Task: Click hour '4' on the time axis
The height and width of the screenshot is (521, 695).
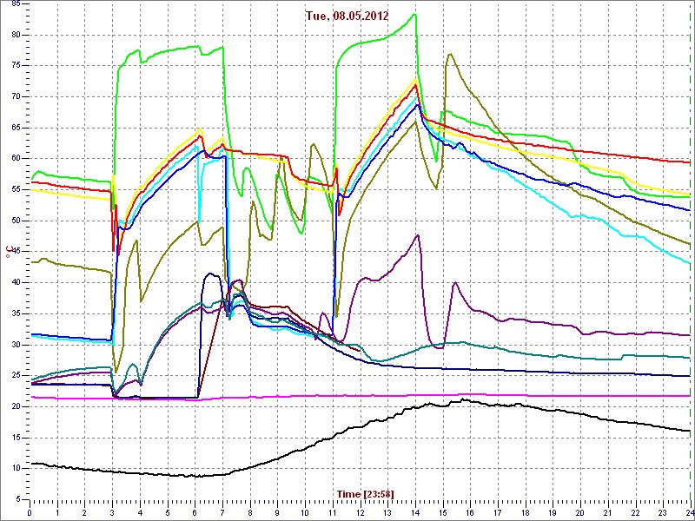Action: pos(140,512)
